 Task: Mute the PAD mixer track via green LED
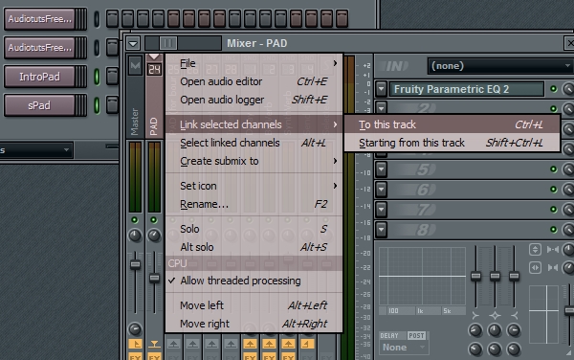click(154, 220)
